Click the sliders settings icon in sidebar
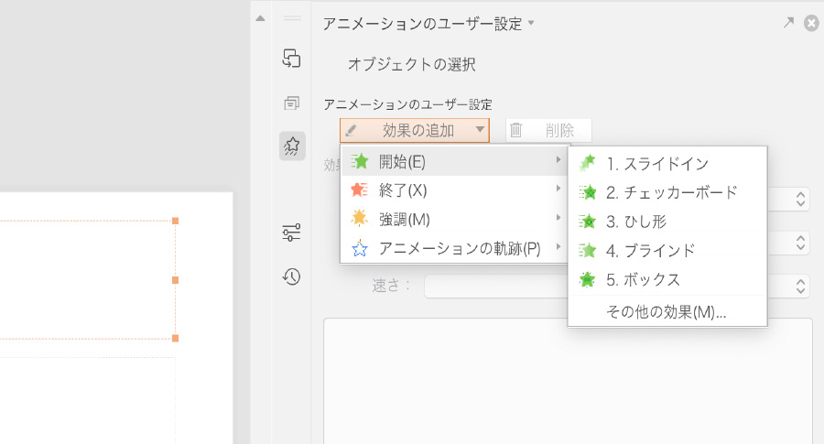Screen dimensions: 824x444 pyautogui.click(x=292, y=233)
